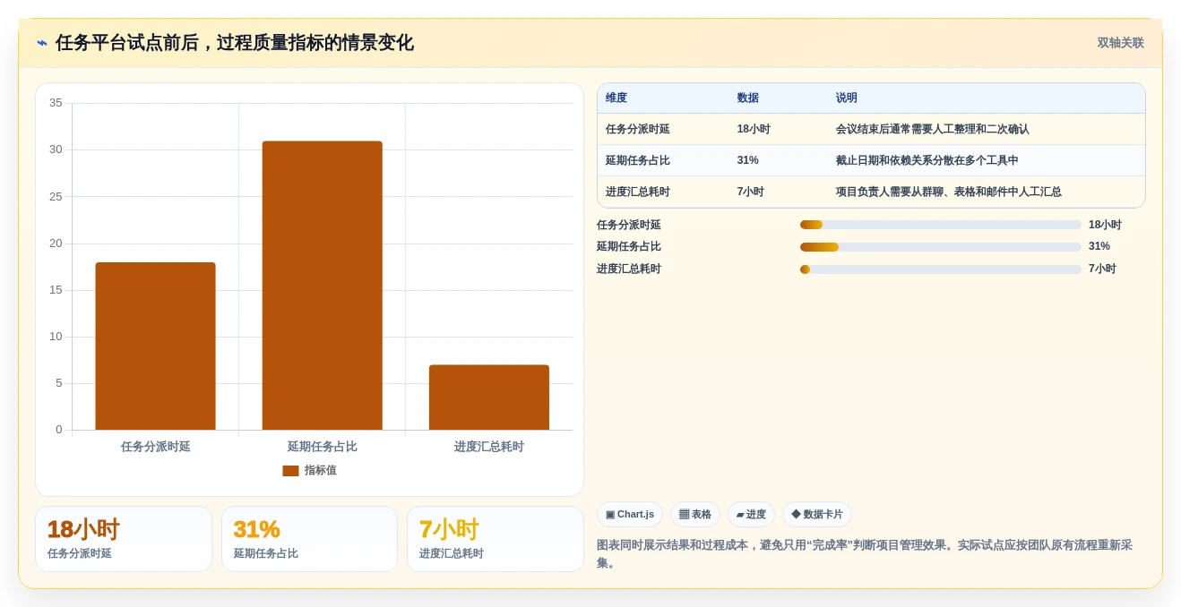Click the footer note about 完成率

tap(865, 554)
